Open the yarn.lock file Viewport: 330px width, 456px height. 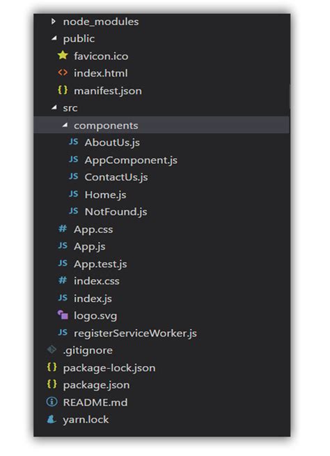coord(86,420)
